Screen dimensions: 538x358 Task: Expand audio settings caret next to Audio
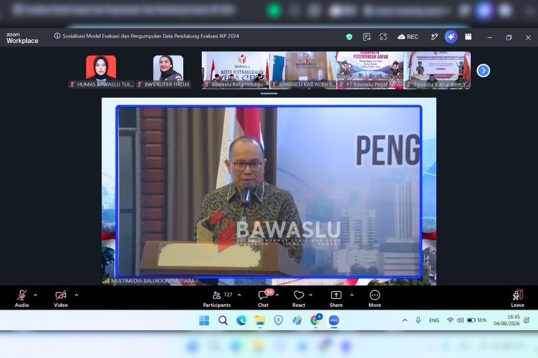pos(35,295)
